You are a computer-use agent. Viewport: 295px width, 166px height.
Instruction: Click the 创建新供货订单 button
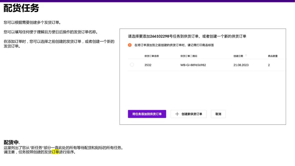click(x=188, y=114)
